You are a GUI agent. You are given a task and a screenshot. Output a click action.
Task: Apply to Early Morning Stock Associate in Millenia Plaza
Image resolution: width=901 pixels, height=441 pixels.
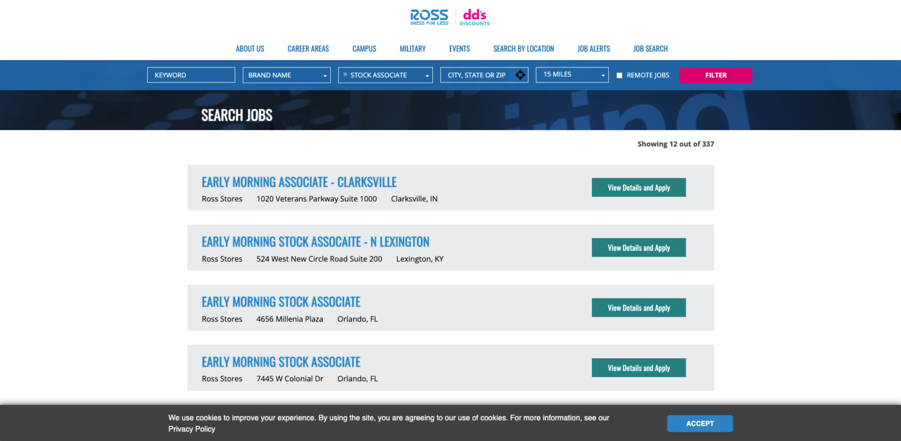pos(639,307)
